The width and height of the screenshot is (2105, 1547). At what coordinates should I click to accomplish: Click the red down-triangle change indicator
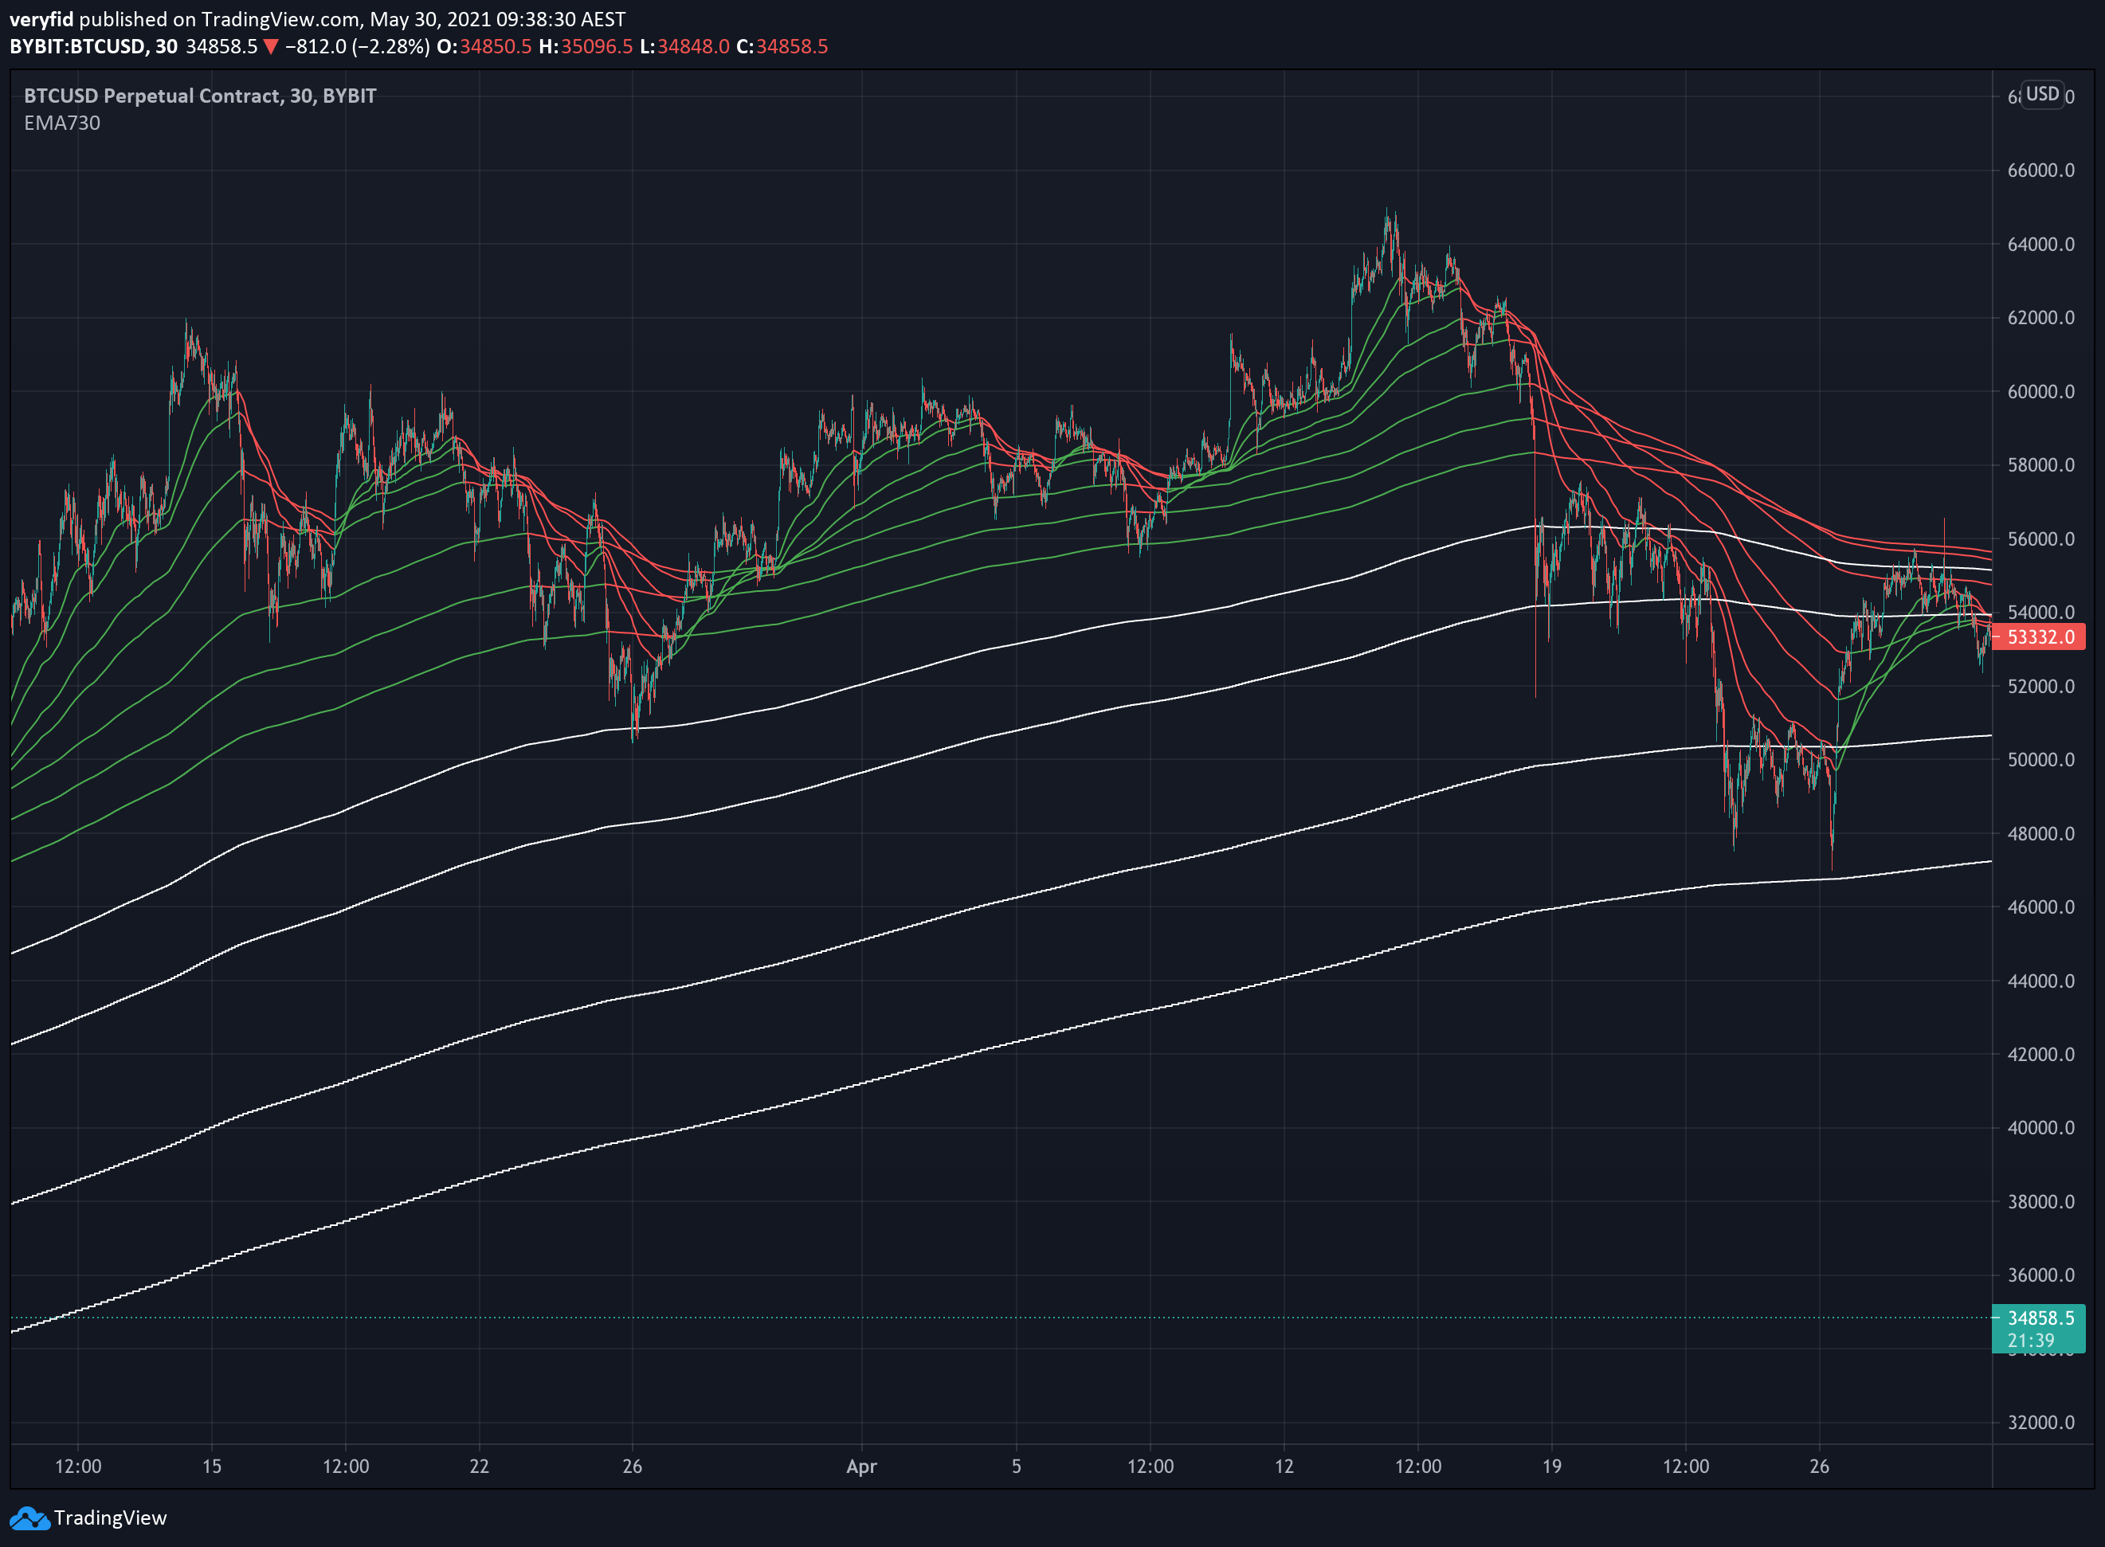(x=271, y=47)
